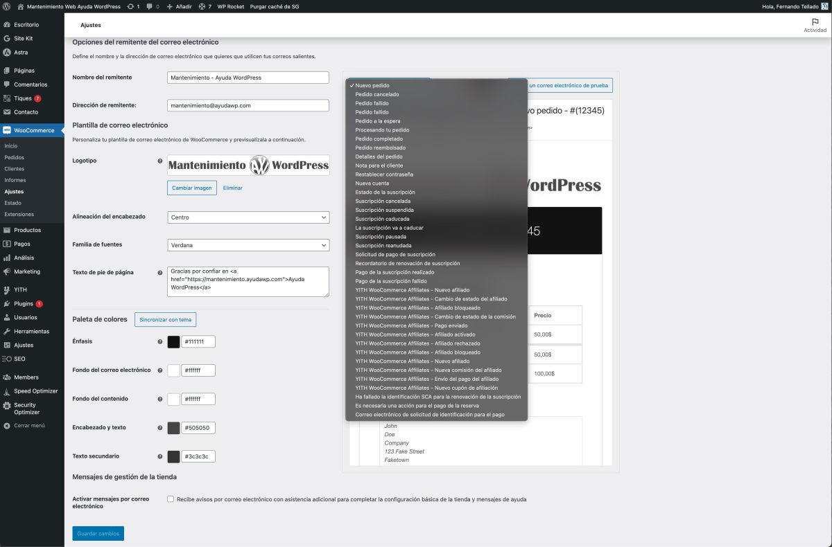Click the Guardar cambios button
Viewport: 832px width, 547px height.
[x=98, y=533]
